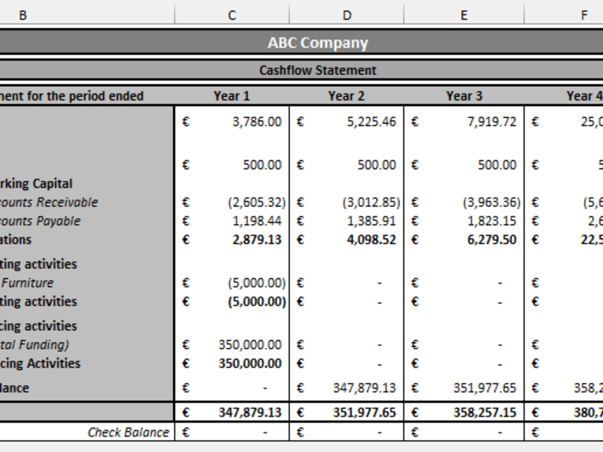Image resolution: width=603 pixels, height=452 pixels.
Task: Select column D header
Action: tap(347, 16)
